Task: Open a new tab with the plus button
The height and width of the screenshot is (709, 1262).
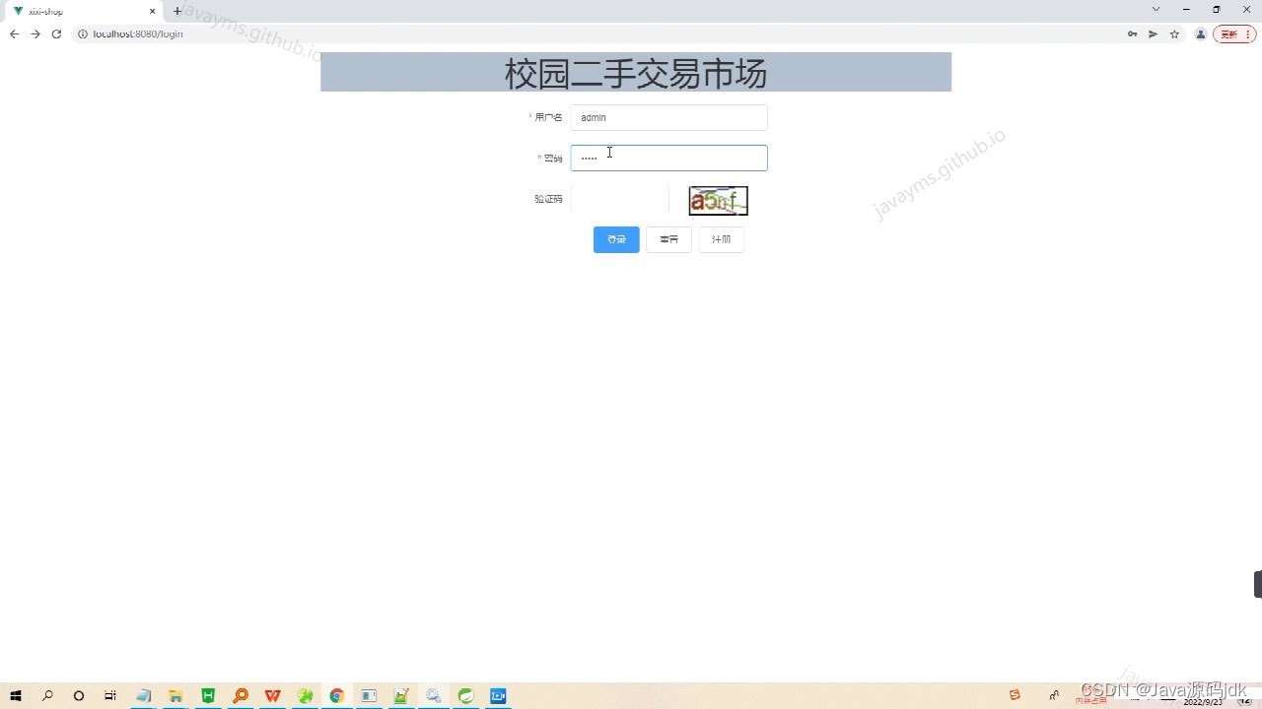Action: tap(177, 11)
